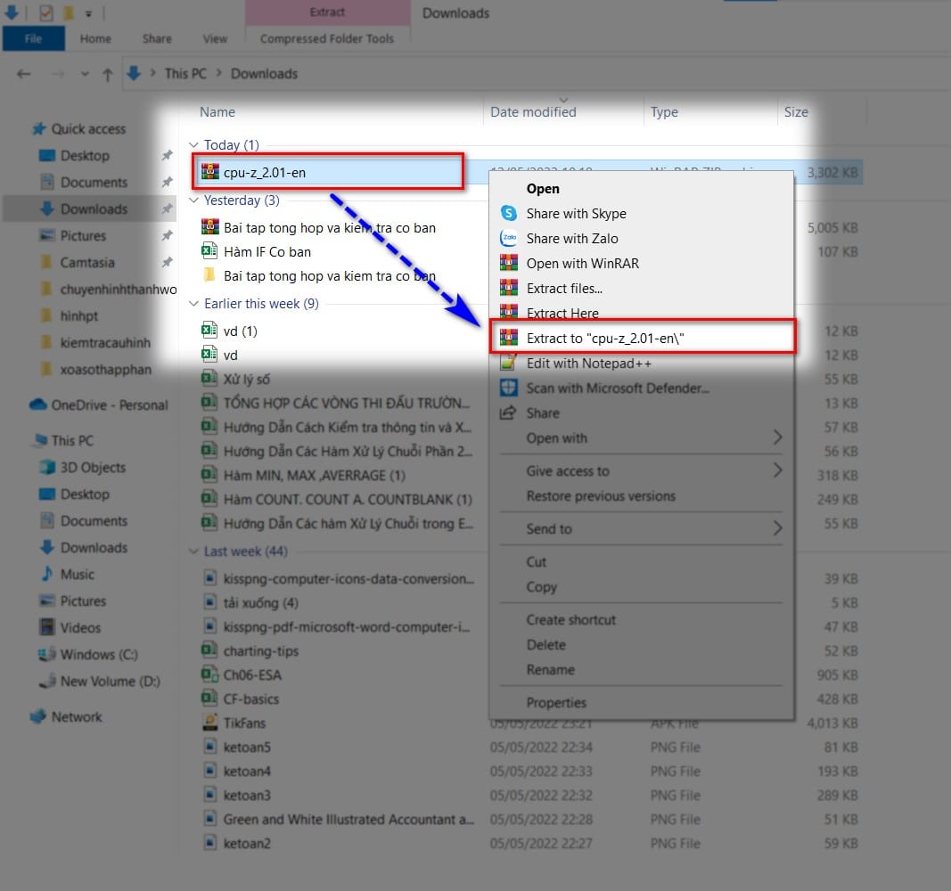Open Compressed Folder Tools tab
The height and width of the screenshot is (891, 951).
pos(327,39)
